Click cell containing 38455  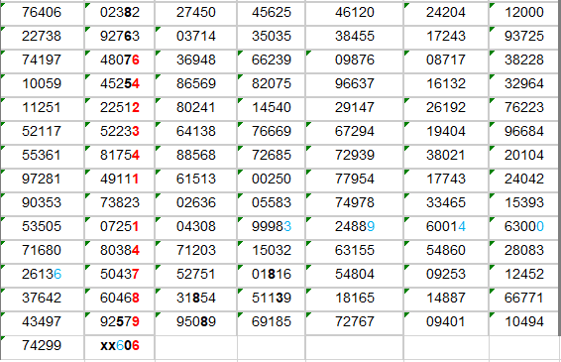pyautogui.click(x=355, y=37)
